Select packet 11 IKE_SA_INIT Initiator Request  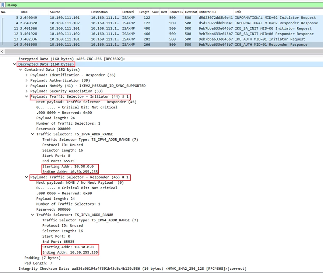(161, 28)
